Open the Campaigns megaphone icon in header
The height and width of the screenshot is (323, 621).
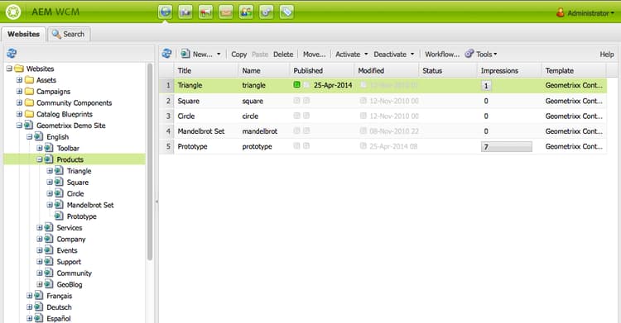tap(205, 12)
